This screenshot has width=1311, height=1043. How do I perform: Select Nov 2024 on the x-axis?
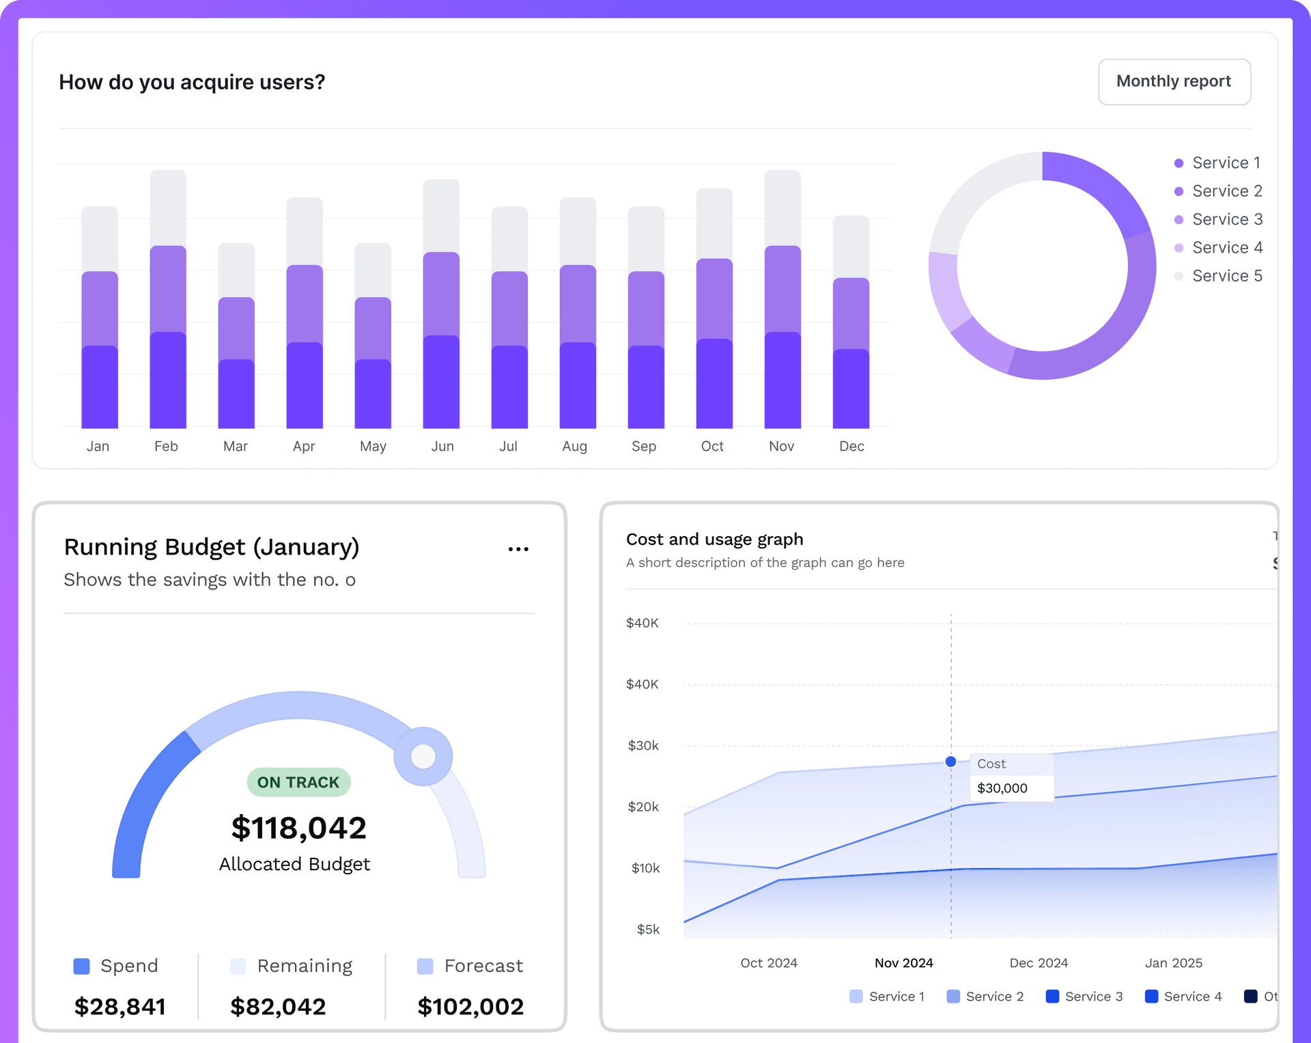click(x=903, y=963)
